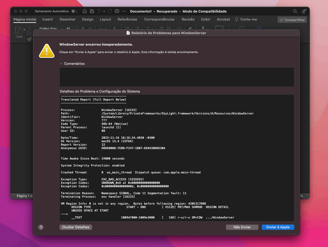
Task: Click the Compartilhar button in Word
Action: tap(292, 20)
